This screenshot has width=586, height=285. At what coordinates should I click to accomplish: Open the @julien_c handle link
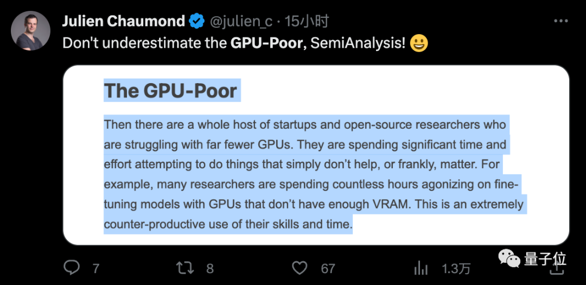[x=240, y=21]
